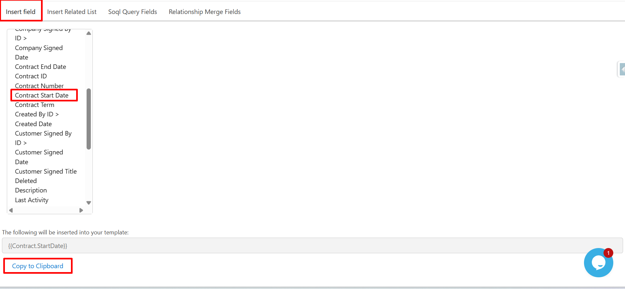
Task: Open the Soql Query Fields tab
Action: point(132,12)
